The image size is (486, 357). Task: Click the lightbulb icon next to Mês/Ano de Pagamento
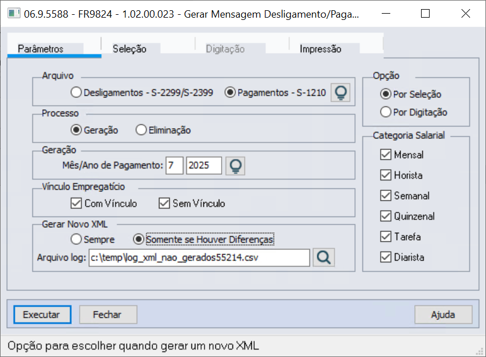click(235, 166)
